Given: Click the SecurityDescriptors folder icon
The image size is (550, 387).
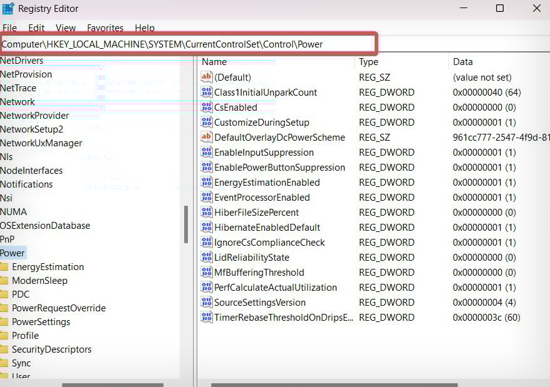Looking at the screenshot, I should pos(4,349).
